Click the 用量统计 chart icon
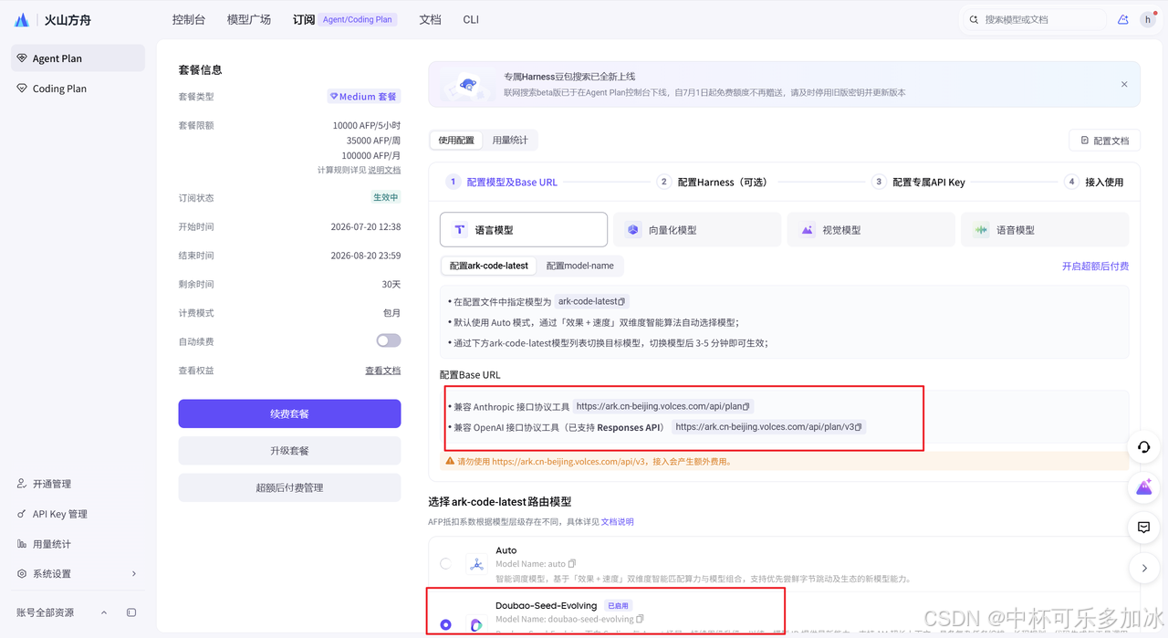The height and width of the screenshot is (638, 1168). coord(22,544)
